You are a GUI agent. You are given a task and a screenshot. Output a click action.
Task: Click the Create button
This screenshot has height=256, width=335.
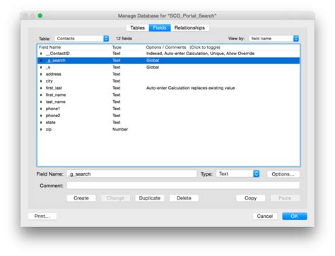click(x=81, y=198)
